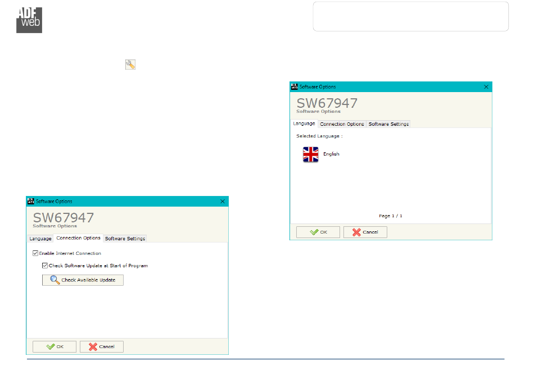Click the wrench settings icon
The width and height of the screenshot is (534, 370).
130,65
